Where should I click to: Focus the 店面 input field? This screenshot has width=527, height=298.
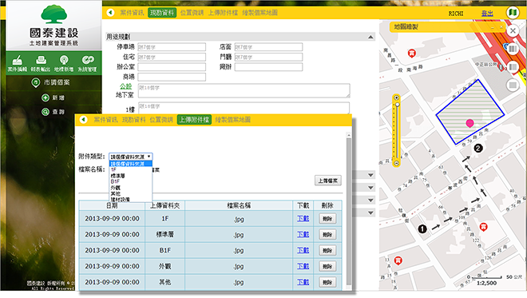pos(268,47)
